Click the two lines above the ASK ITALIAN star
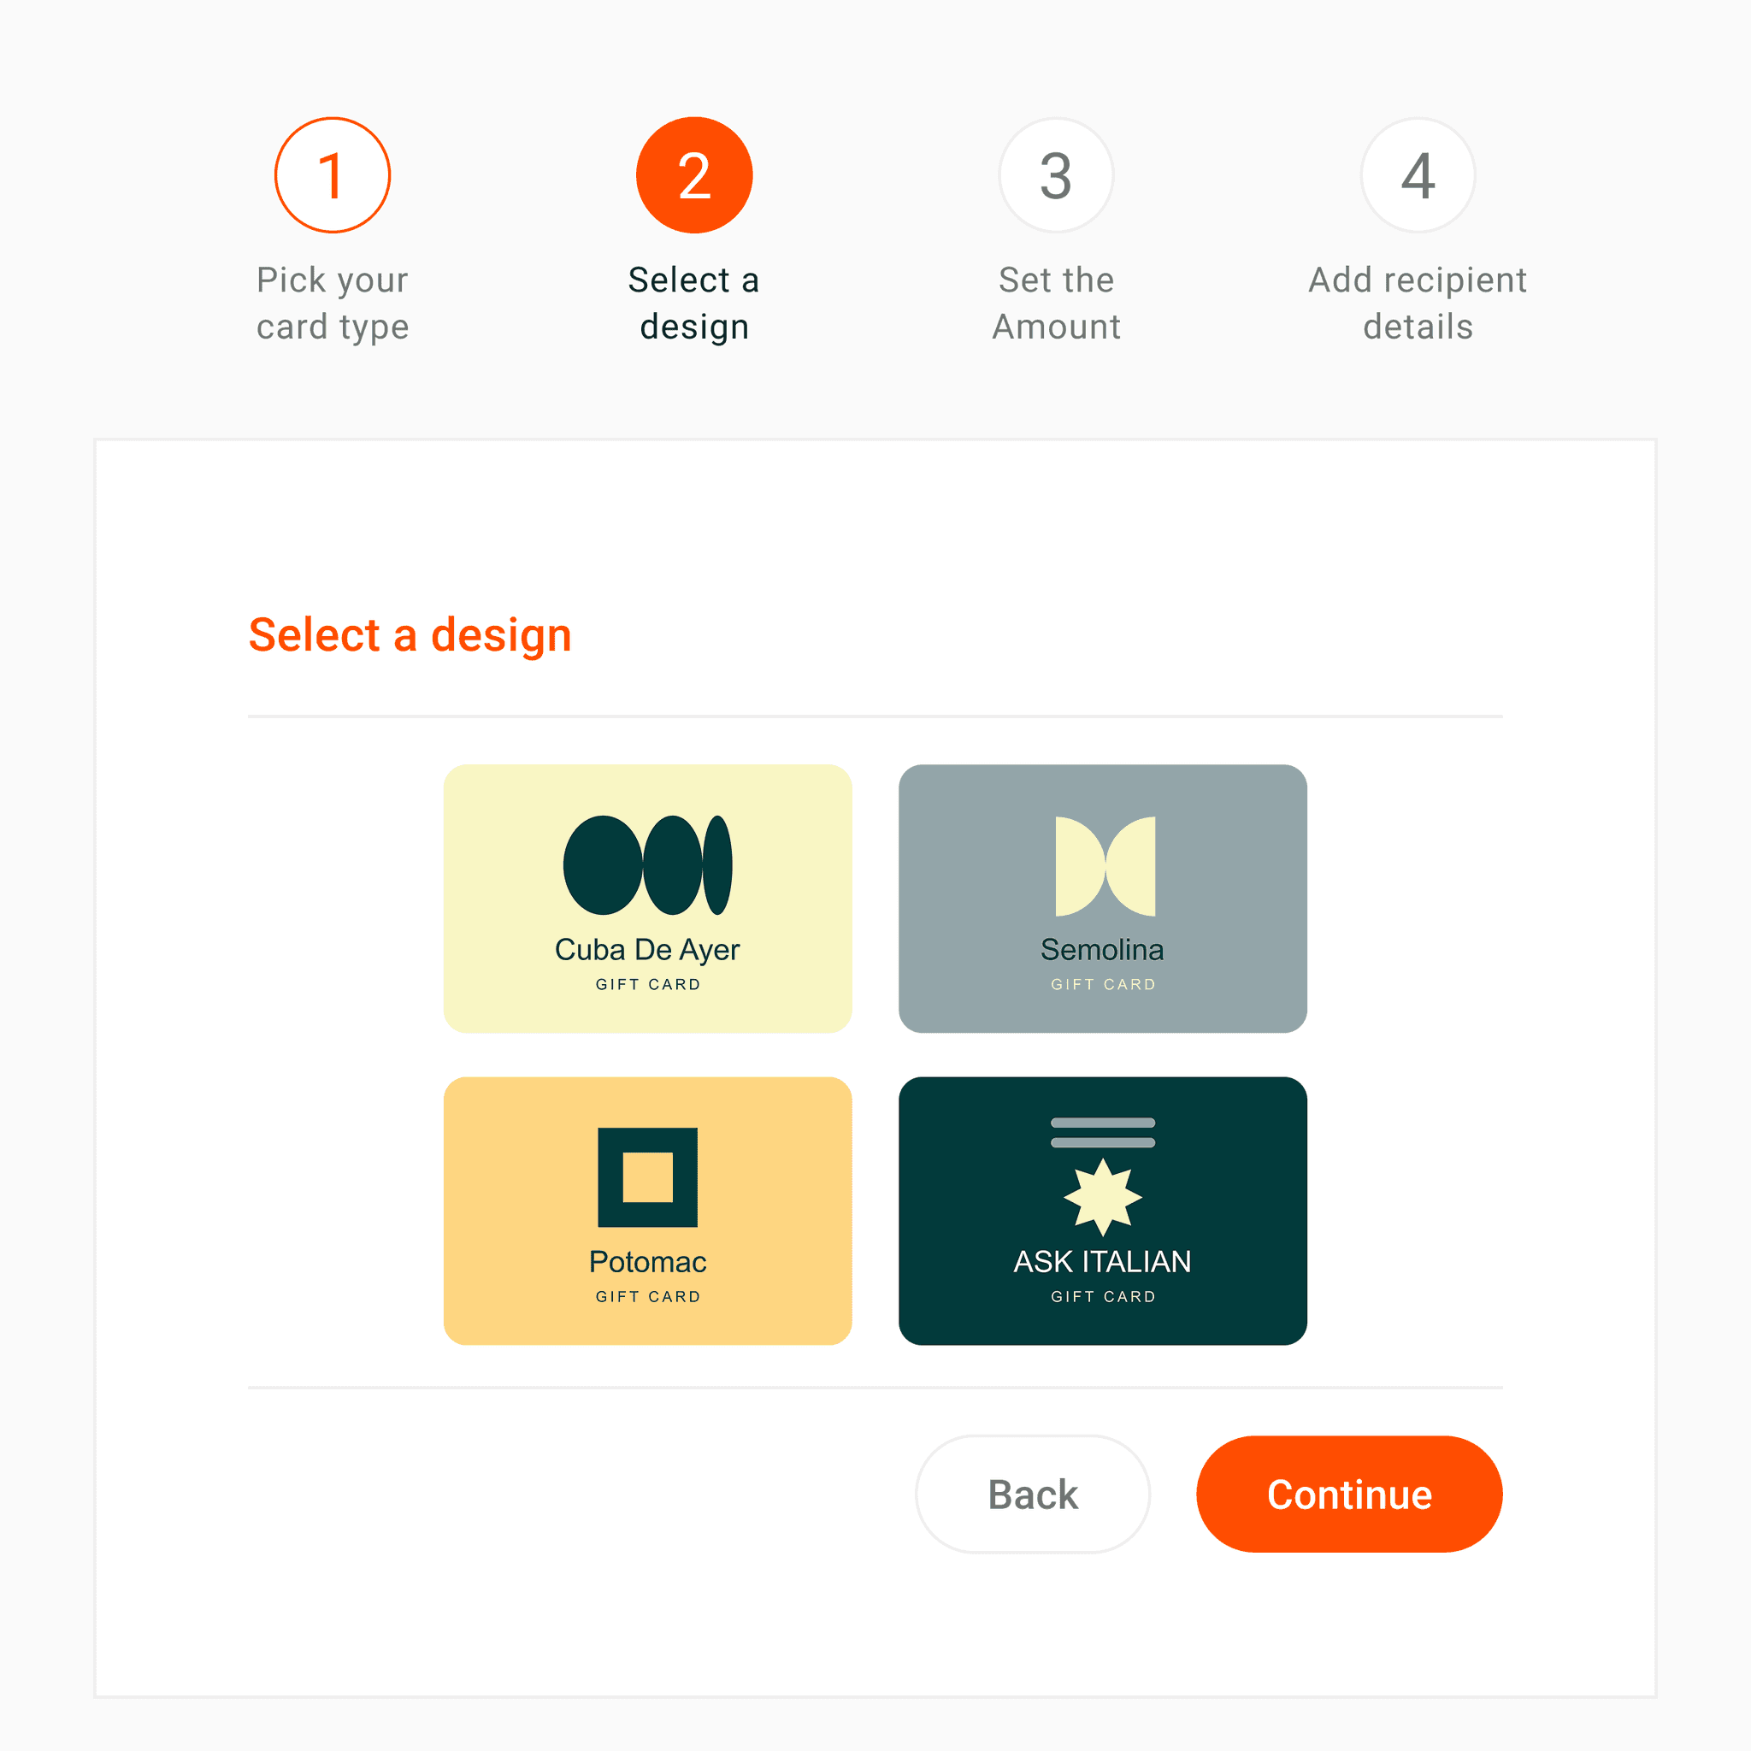This screenshot has width=1751, height=1751. coord(1103,1133)
